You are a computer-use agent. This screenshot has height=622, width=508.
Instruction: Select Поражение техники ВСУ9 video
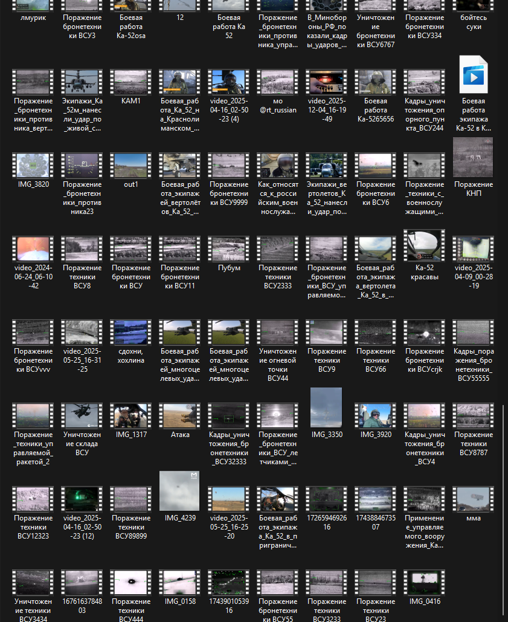(327, 346)
